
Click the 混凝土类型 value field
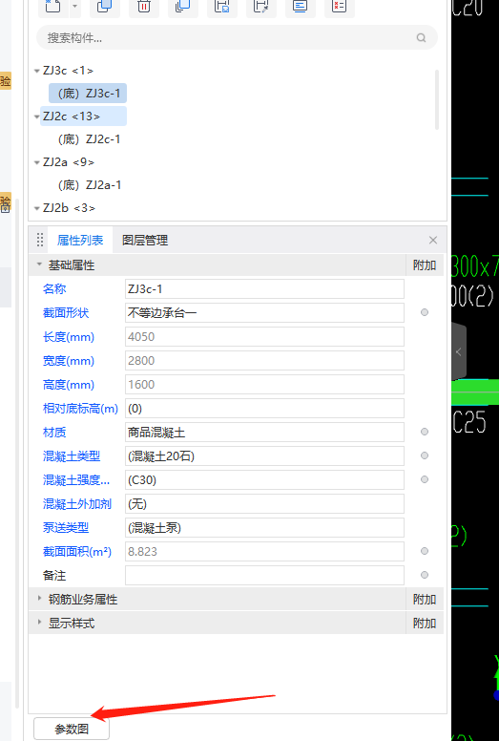(264, 456)
